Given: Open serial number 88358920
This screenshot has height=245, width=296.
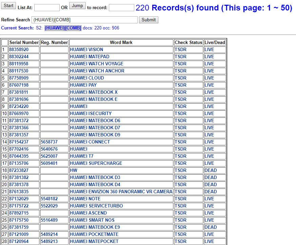Looking at the screenshot, I should pyautogui.click(x=19, y=49).
